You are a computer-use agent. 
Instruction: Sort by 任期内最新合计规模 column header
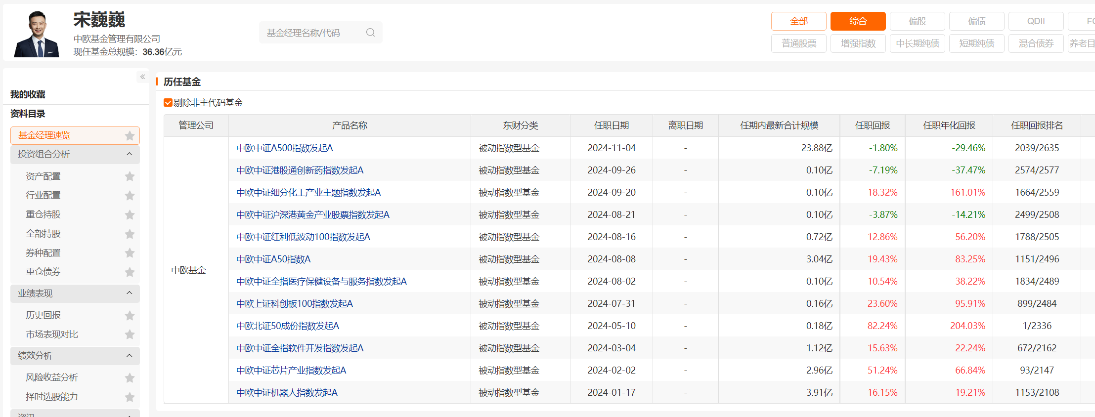point(779,125)
